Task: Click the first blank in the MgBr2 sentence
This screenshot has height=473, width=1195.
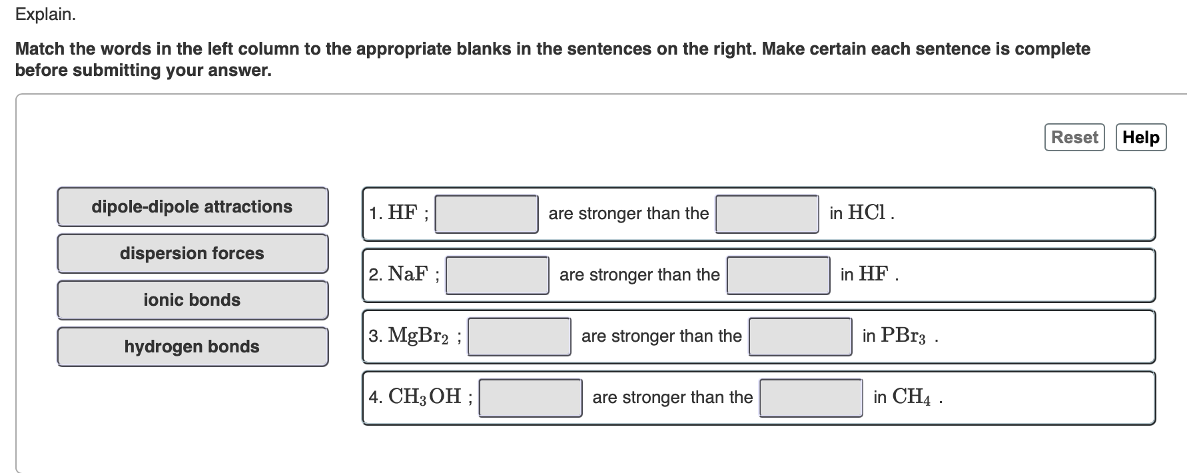Action: [519, 336]
